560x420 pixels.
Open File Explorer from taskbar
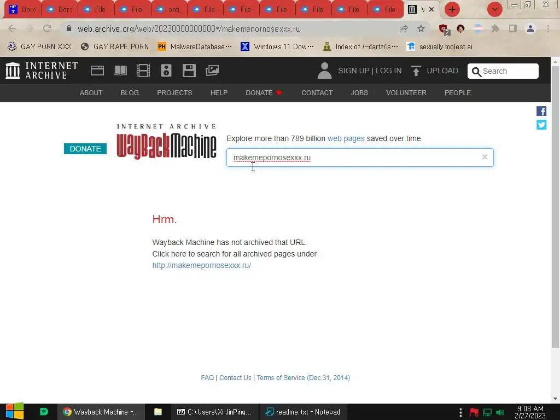click(158, 412)
